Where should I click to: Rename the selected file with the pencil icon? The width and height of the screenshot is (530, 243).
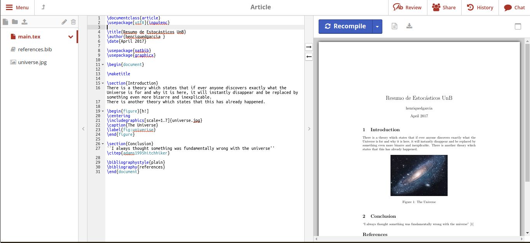[64, 22]
